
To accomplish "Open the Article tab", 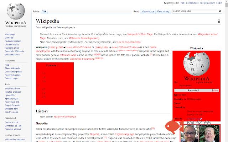I will pos(36,11).
